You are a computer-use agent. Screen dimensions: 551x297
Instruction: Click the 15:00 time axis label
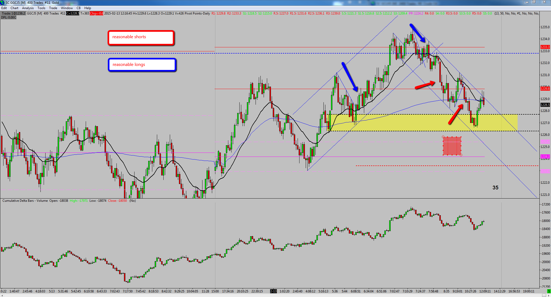215,291
